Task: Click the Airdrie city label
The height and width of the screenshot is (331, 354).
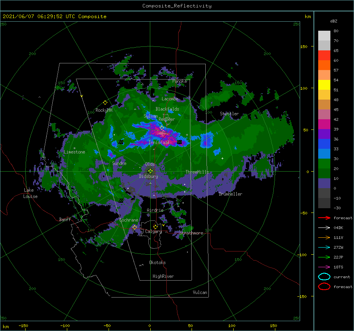Action: 155,210
